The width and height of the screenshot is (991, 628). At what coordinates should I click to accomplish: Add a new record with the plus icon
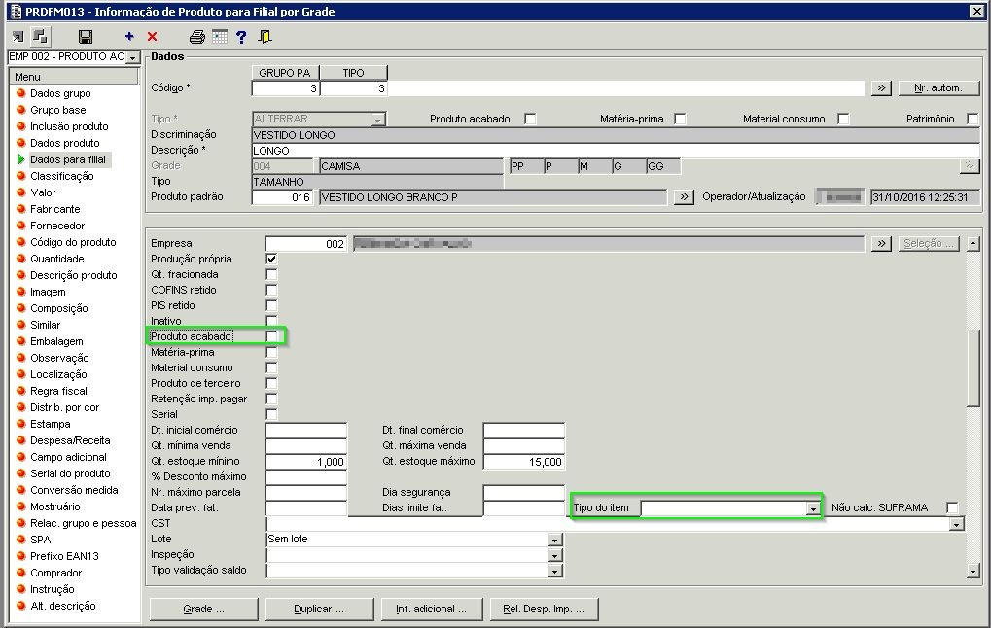point(129,37)
